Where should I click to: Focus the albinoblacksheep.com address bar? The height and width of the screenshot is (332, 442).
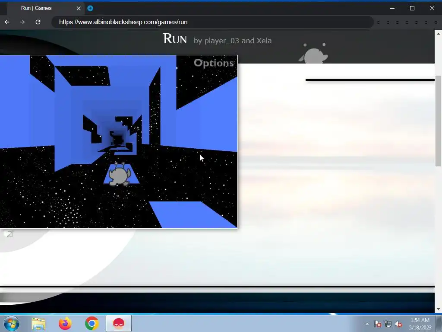point(213,22)
